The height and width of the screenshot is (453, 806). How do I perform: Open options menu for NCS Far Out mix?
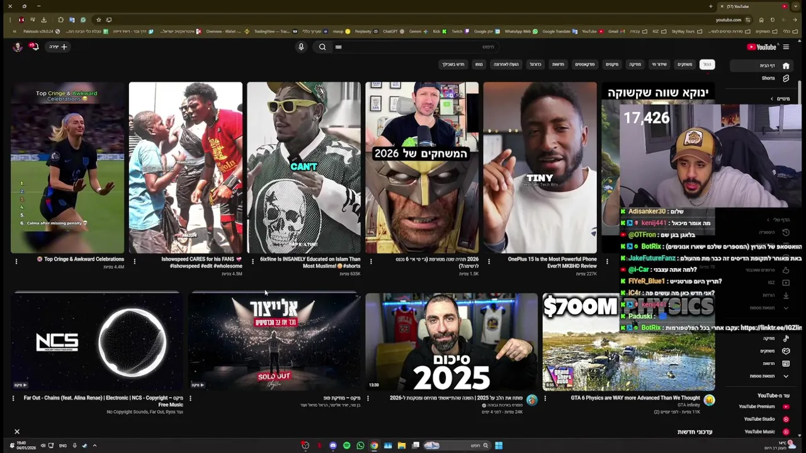(13, 398)
